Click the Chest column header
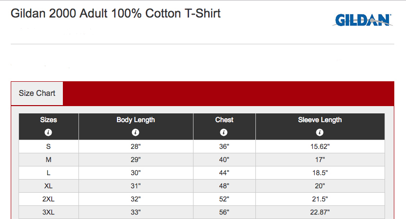The height and width of the screenshot is (219, 406). click(224, 120)
